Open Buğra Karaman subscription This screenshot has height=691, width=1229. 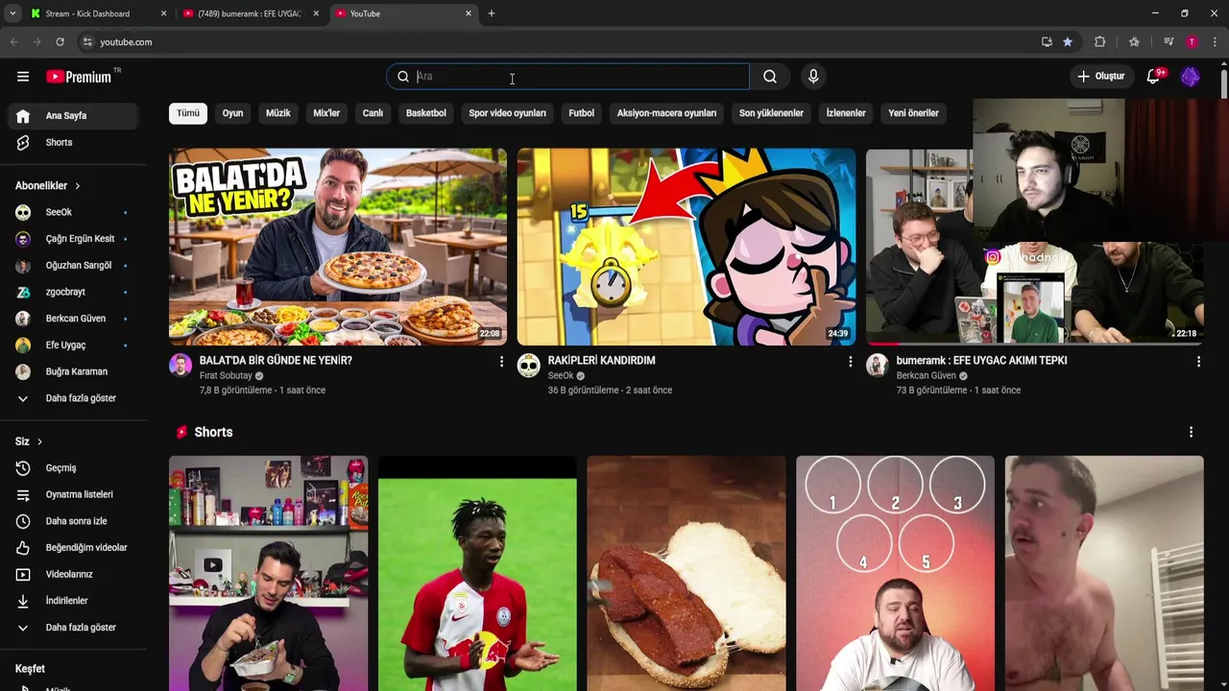click(74, 371)
